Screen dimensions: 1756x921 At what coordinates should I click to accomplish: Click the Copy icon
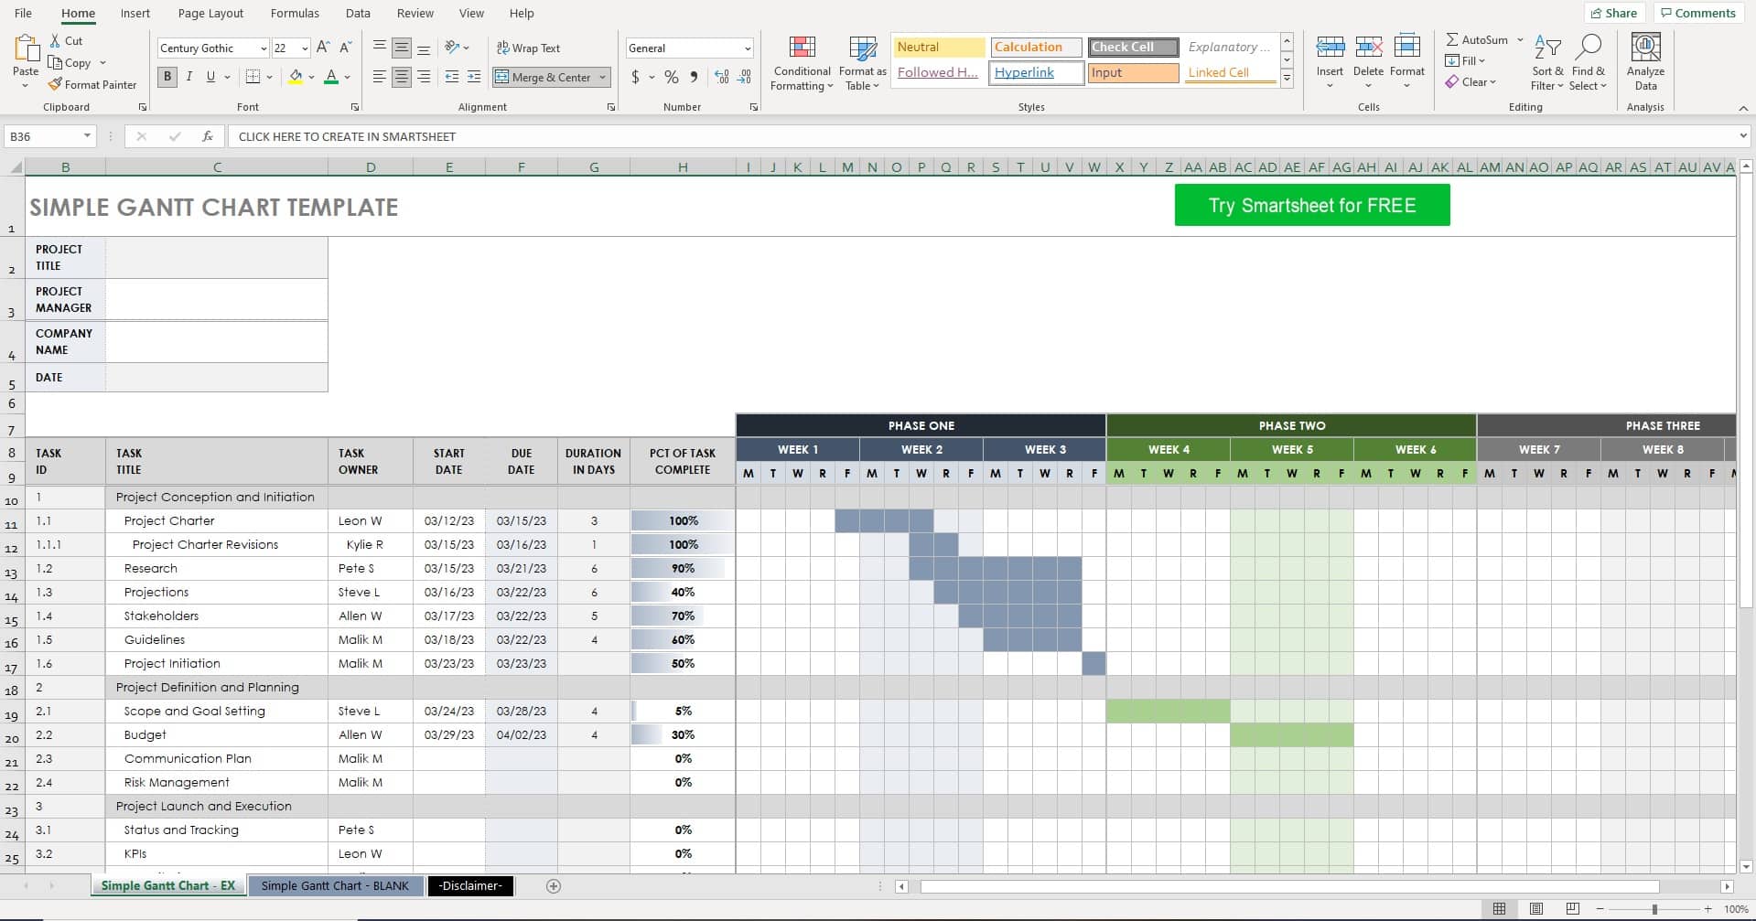point(56,63)
